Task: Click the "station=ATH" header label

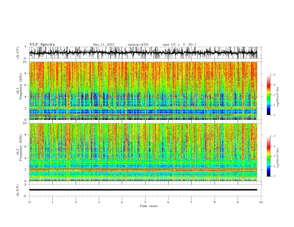Action: pos(138,45)
